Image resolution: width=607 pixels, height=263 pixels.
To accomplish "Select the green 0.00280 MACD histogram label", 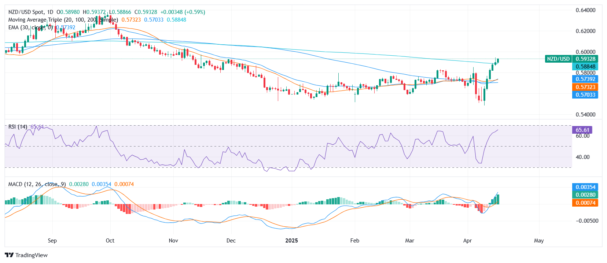I will click(585, 195).
